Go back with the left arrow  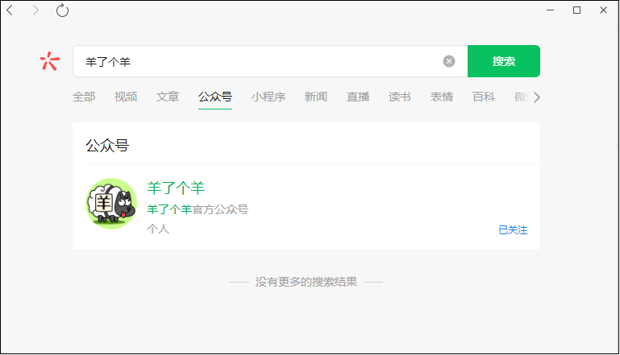10,10
